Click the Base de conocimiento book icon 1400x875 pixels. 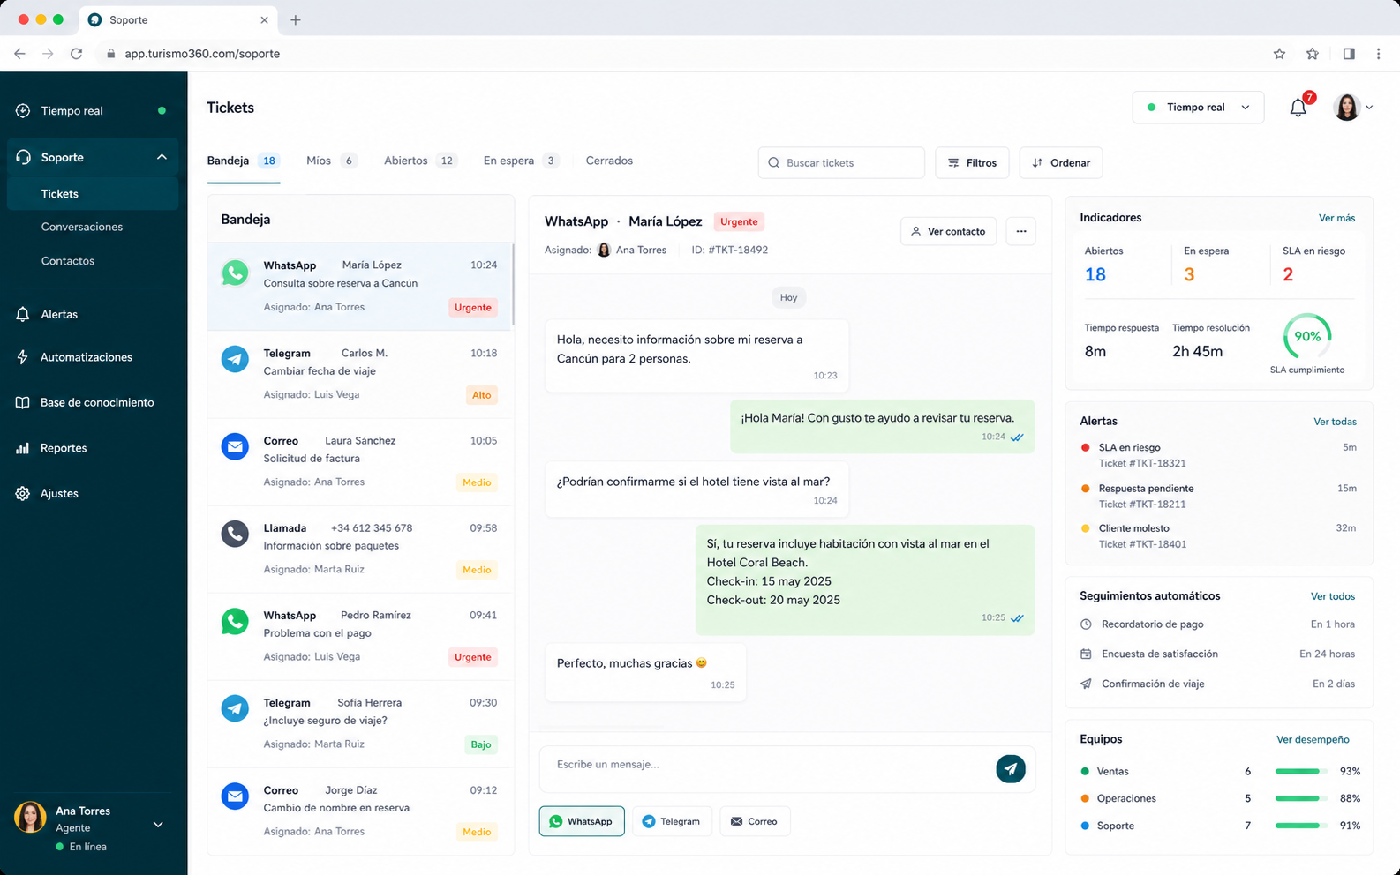[x=23, y=402]
